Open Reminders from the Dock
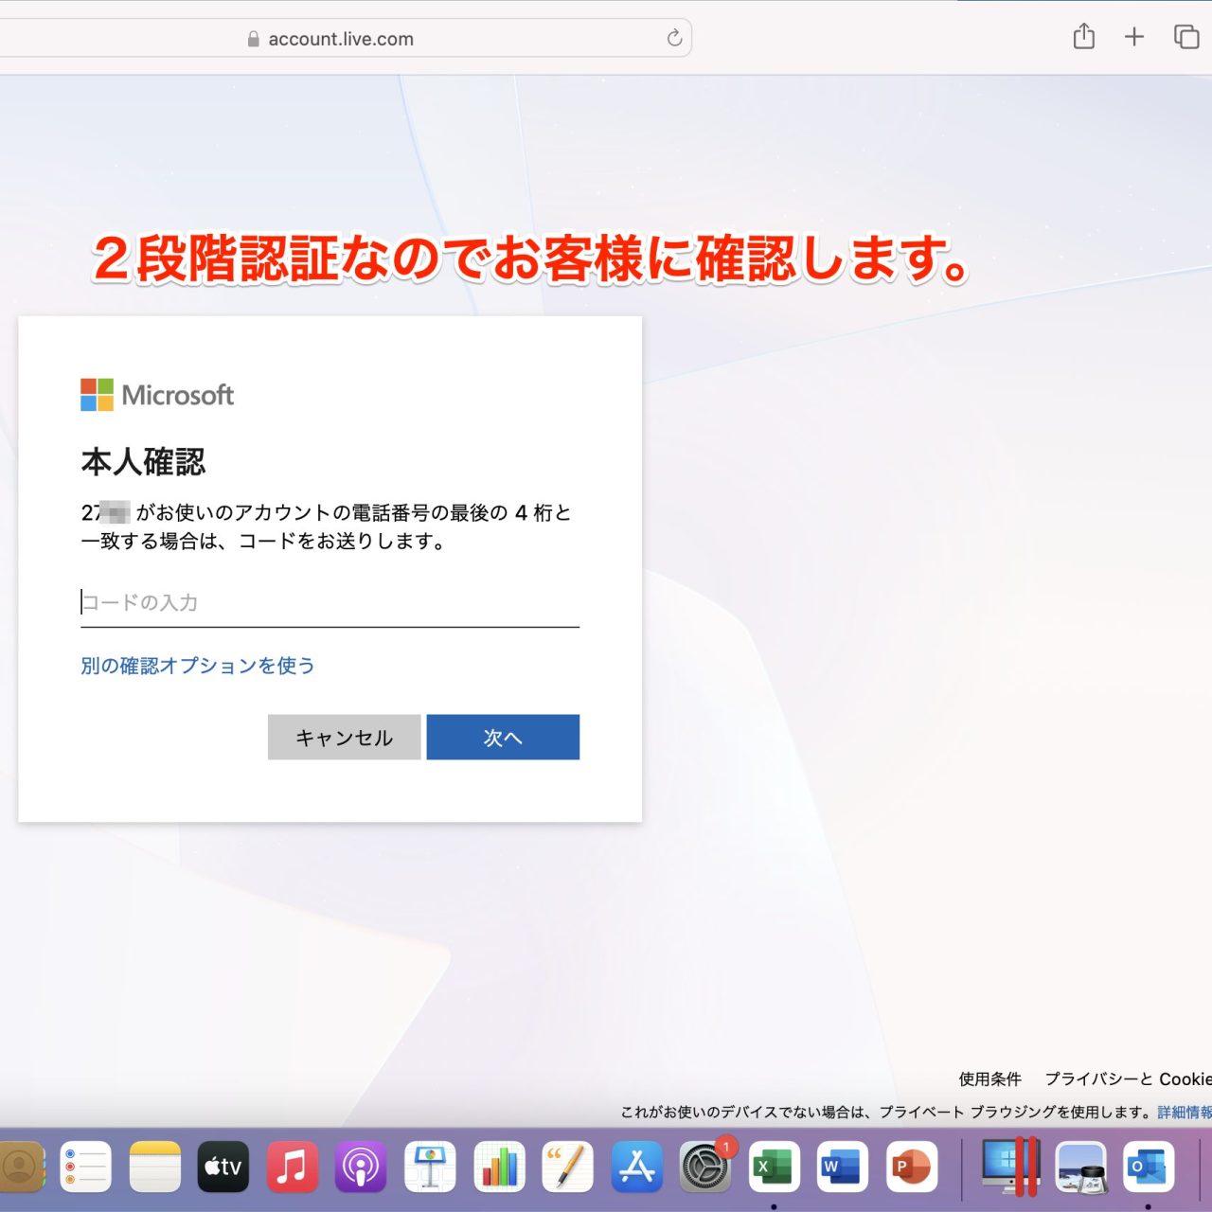The width and height of the screenshot is (1212, 1212). (x=86, y=1167)
